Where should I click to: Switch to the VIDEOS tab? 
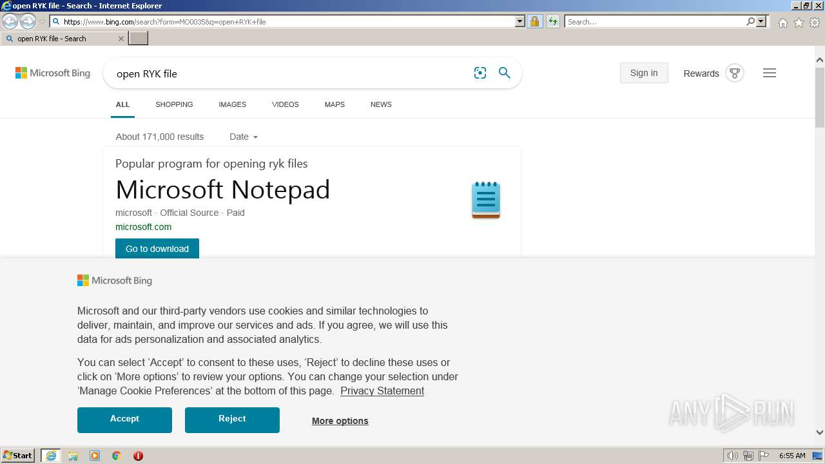pos(286,104)
